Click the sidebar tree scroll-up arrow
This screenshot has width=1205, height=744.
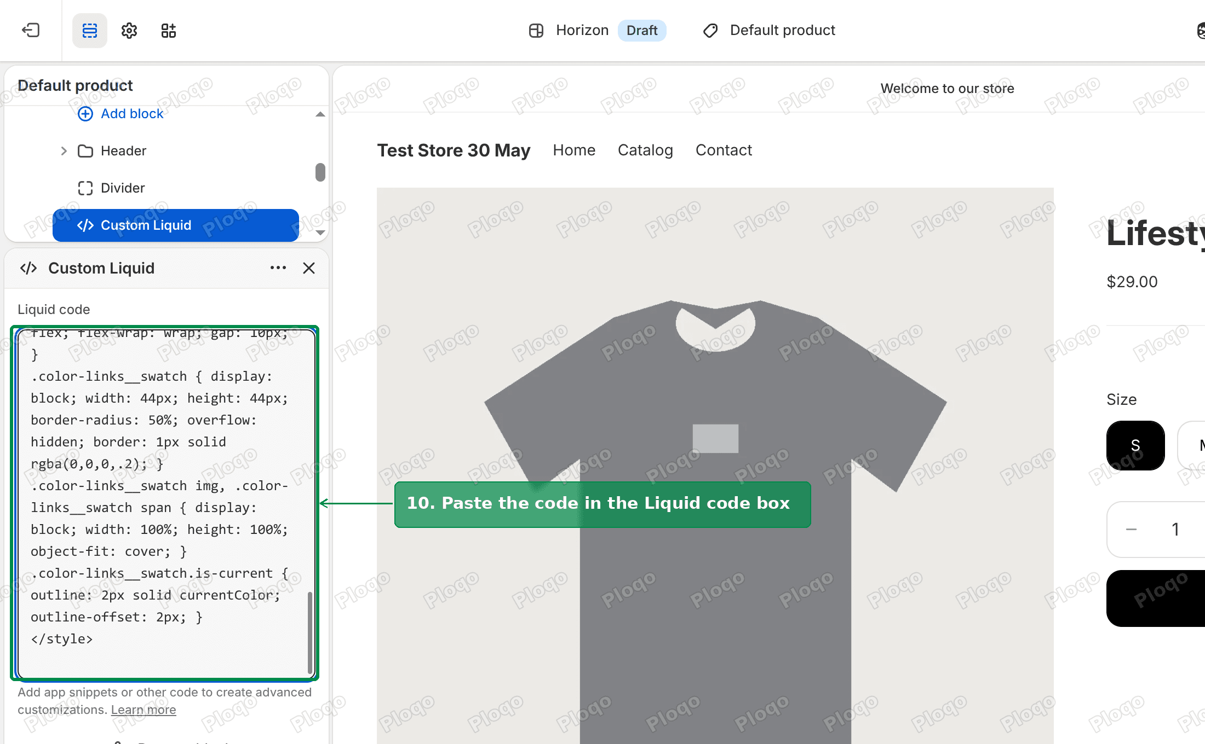pyautogui.click(x=320, y=114)
